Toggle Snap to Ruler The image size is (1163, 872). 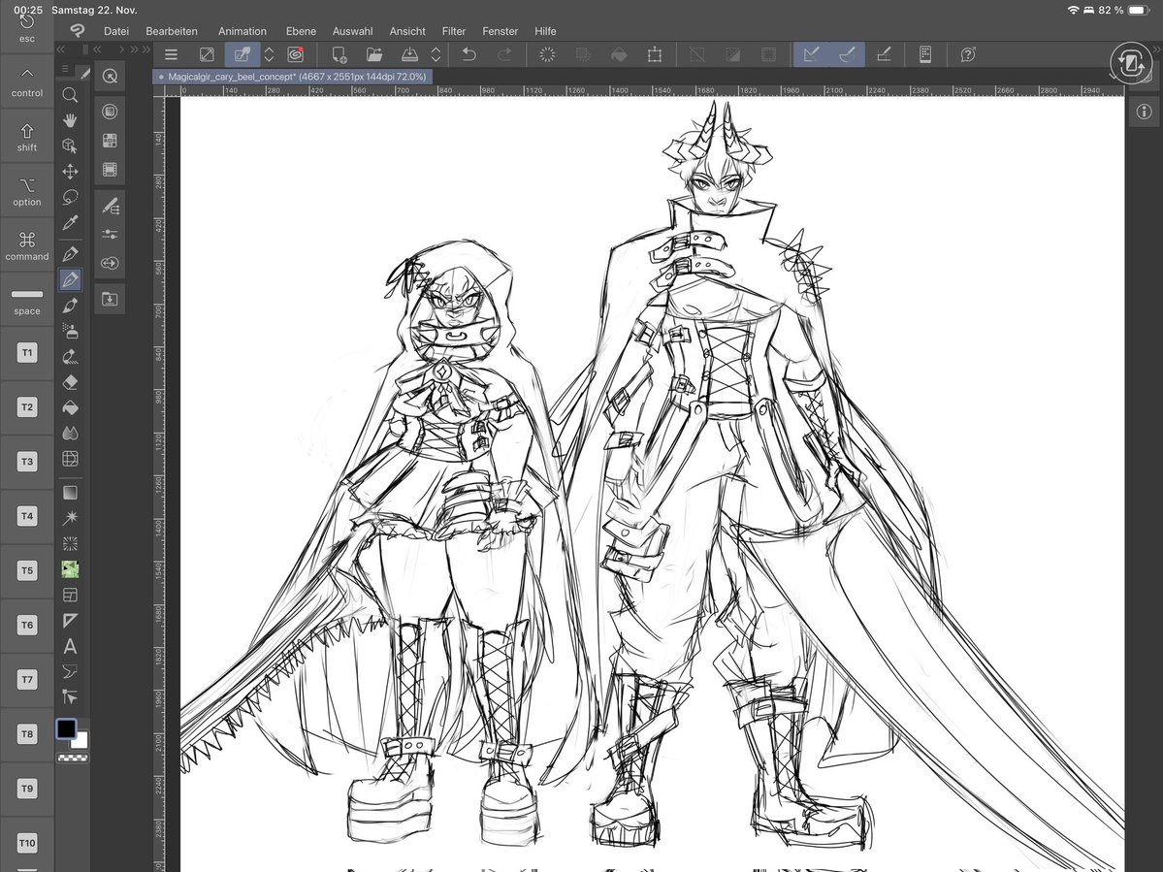click(x=812, y=54)
